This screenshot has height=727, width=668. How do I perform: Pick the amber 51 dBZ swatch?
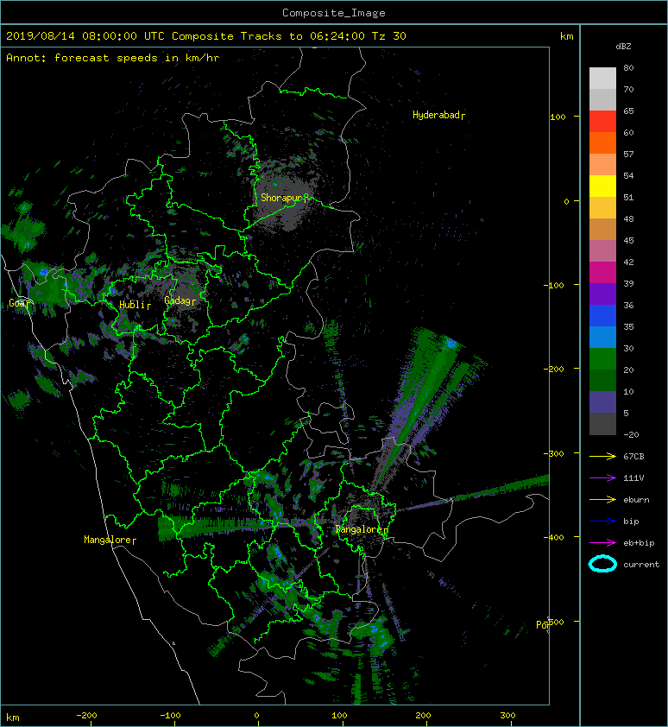coord(602,207)
